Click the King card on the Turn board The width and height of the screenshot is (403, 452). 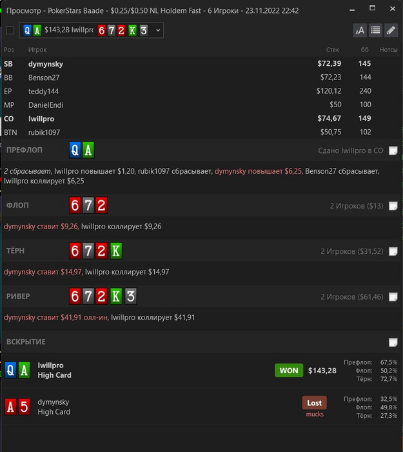pos(115,251)
